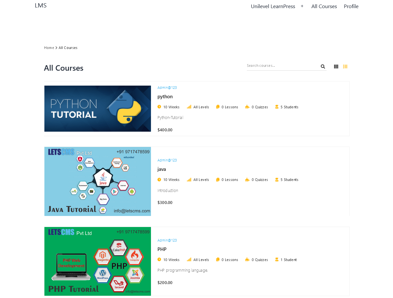The width and height of the screenshot is (393, 298).
Task: Click the quizzes puzzle icon on PHP course
Action: coord(247,259)
